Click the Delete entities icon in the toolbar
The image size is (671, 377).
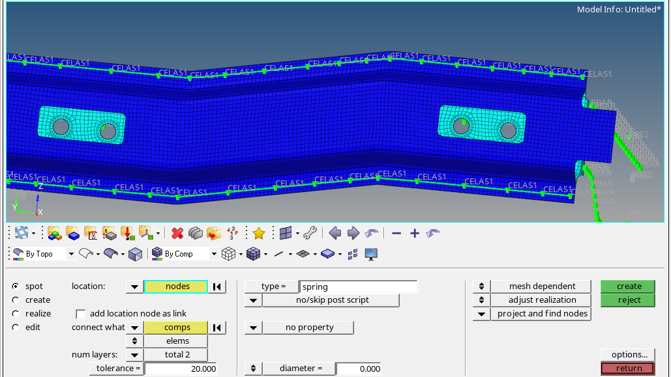point(177,232)
